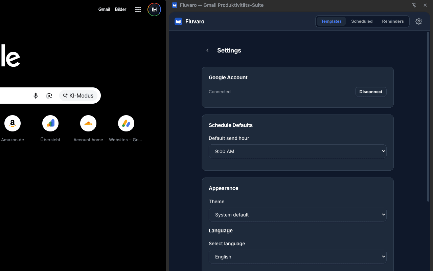Switch to the Reminders tab
433x271 pixels.
coord(393,21)
